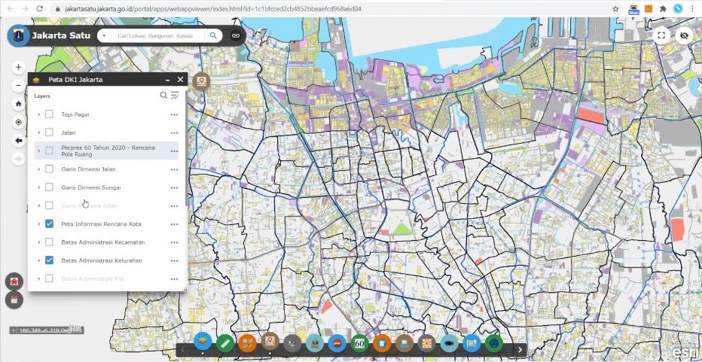
Task: Enable the Tepi Pagar layer checkbox
Action: click(49, 114)
